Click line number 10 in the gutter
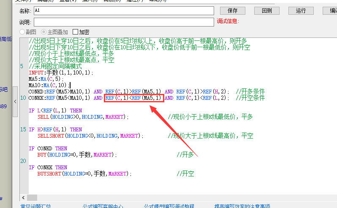 pyautogui.click(x=23, y=98)
